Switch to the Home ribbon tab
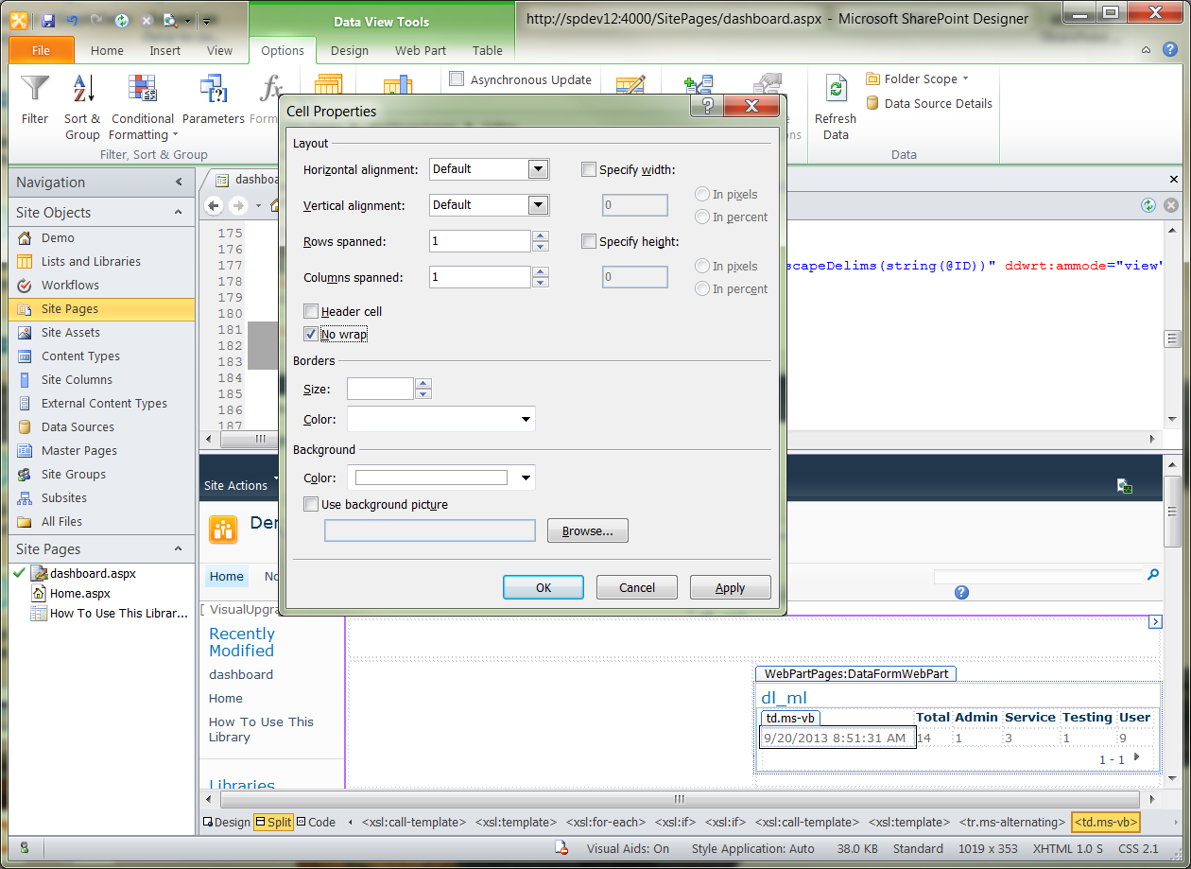This screenshot has width=1191, height=869. click(107, 51)
